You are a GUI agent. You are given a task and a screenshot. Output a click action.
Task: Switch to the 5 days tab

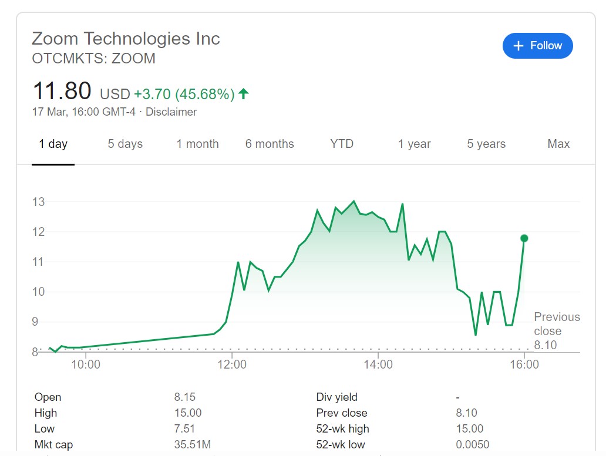coord(125,144)
